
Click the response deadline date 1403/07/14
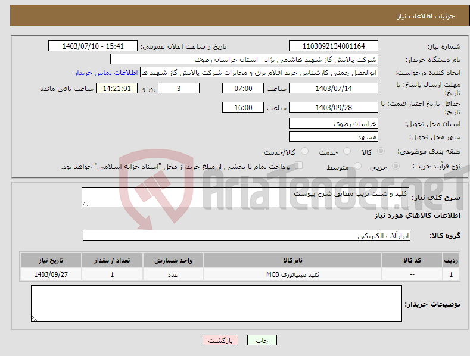pos(334,88)
